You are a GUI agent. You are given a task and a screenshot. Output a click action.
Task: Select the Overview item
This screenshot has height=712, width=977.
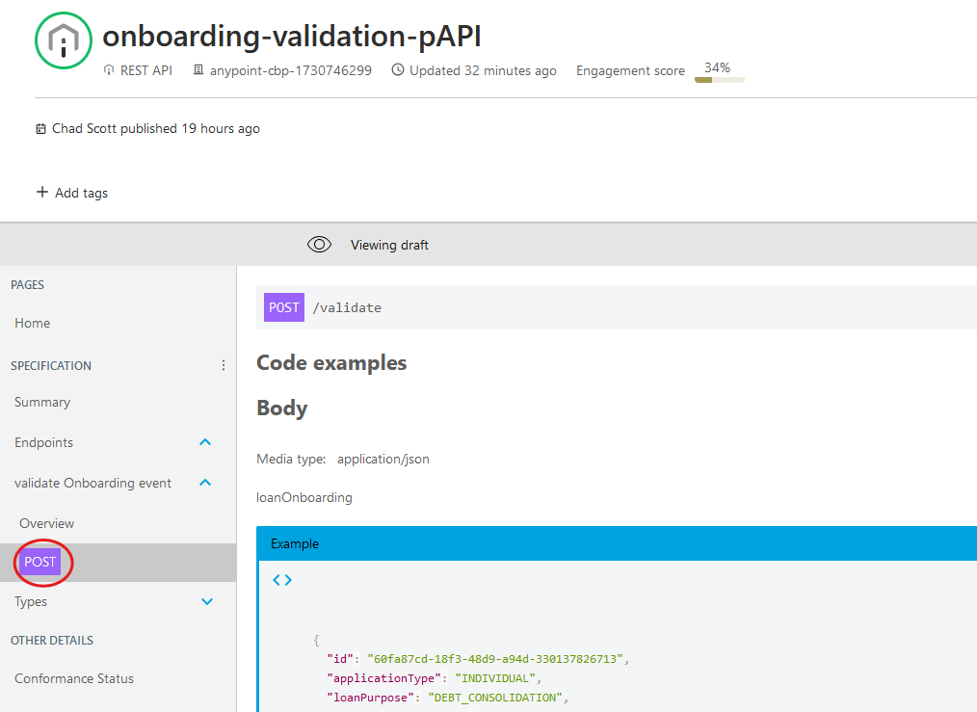pos(47,523)
